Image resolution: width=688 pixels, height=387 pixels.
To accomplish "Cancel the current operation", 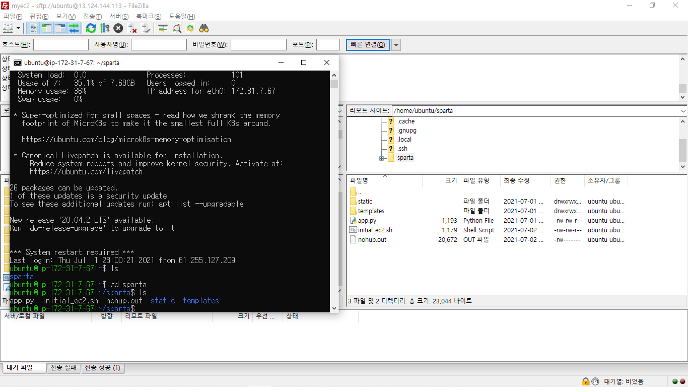I will coord(118,28).
